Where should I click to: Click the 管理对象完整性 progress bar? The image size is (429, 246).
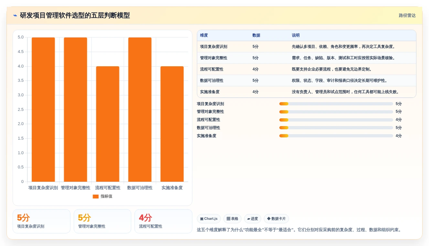pyautogui.click(x=336, y=112)
